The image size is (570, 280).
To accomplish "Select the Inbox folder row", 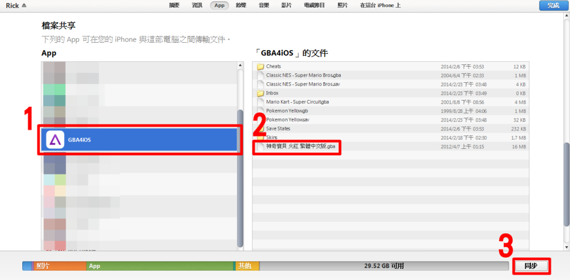I will [x=390, y=93].
